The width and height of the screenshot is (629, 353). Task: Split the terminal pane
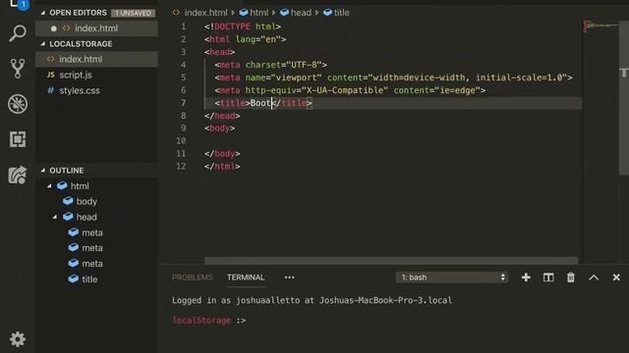tap(548, 277)
